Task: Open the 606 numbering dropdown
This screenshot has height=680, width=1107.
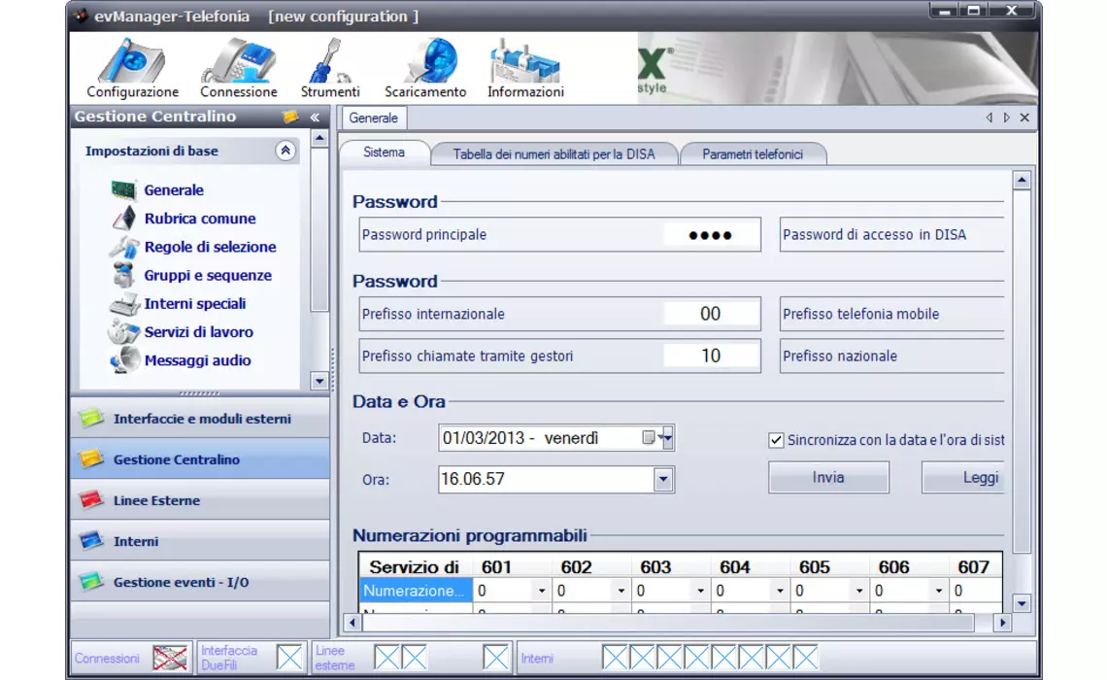Action: [938, 591]
